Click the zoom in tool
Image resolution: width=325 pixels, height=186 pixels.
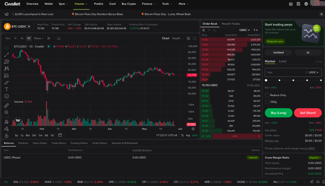click(6, 112)
